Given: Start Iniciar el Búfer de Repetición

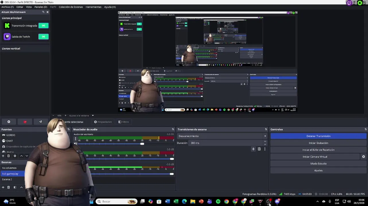Looking at the screenshot, I should coord(318,150).
